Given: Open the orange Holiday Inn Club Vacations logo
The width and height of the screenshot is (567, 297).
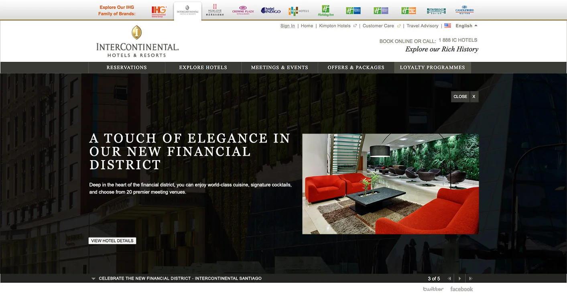Looking at the screenshot, I should [x=408, y=11].
